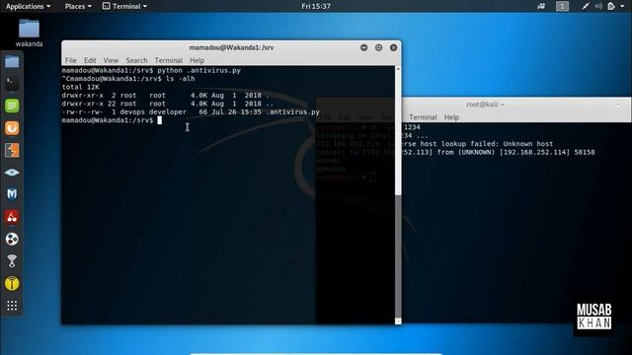Image resolution: width=632 pixels, height=355 pixels.
Task: Open Terminal menu in root@kali window
Action: click(x=423, y=117)
